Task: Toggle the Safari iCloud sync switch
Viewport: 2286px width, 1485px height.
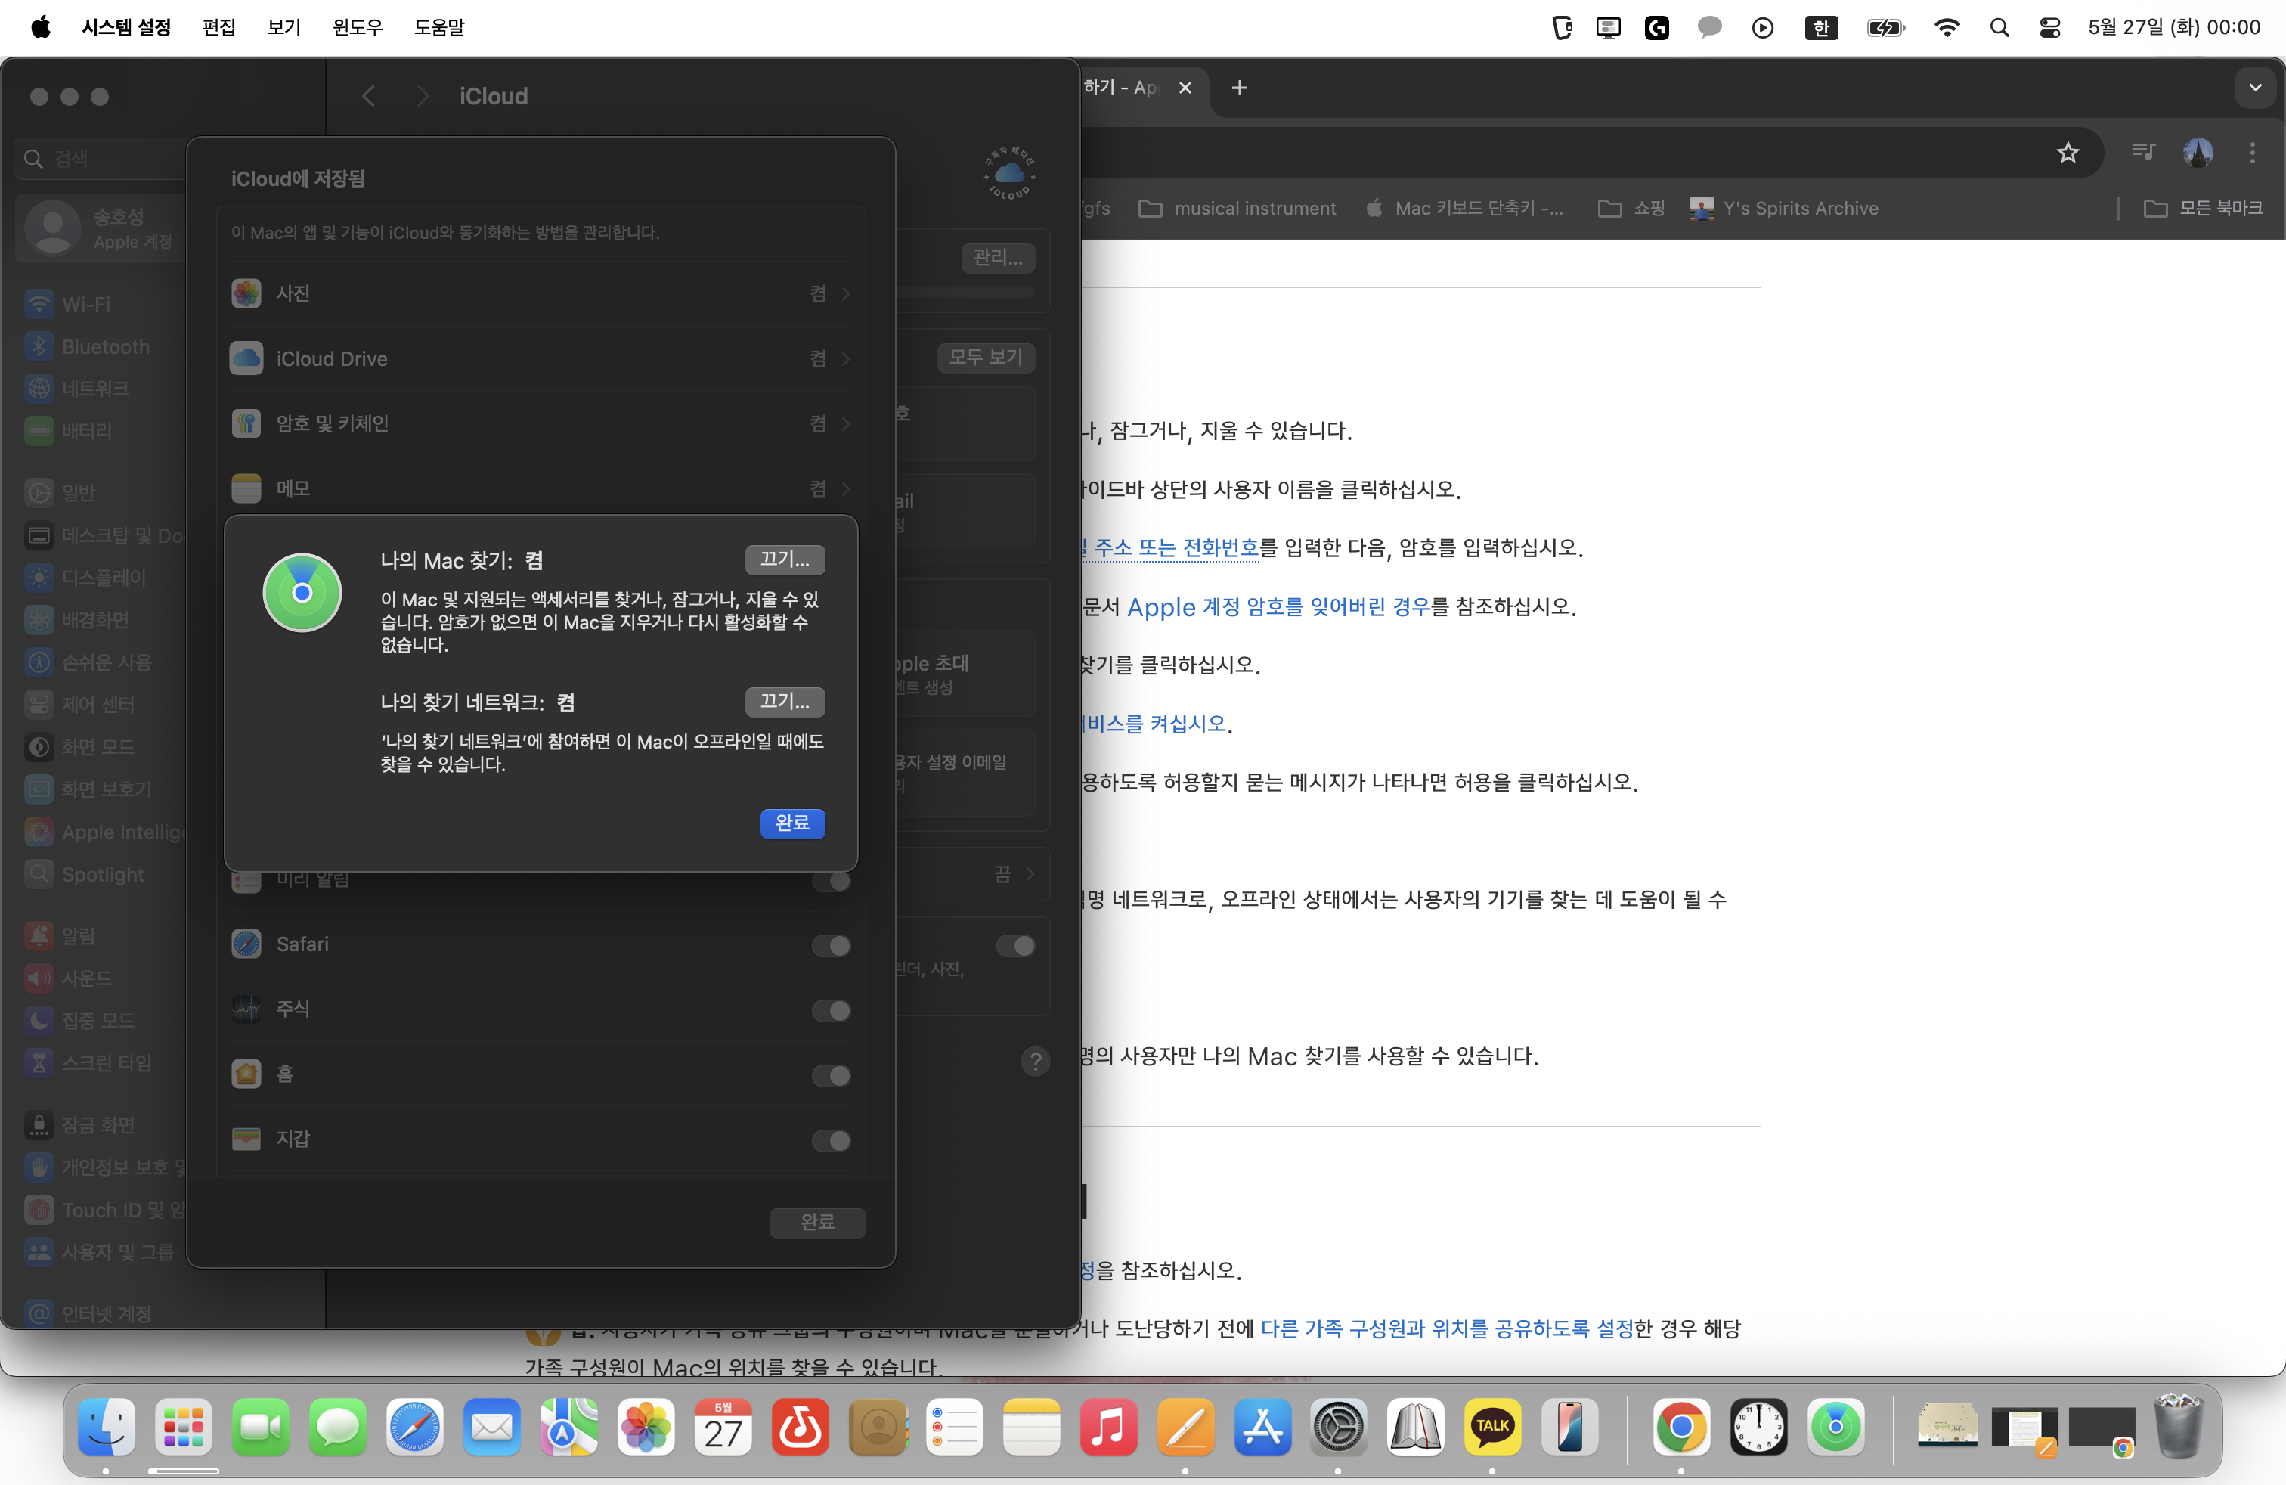Action: (831, 945)
